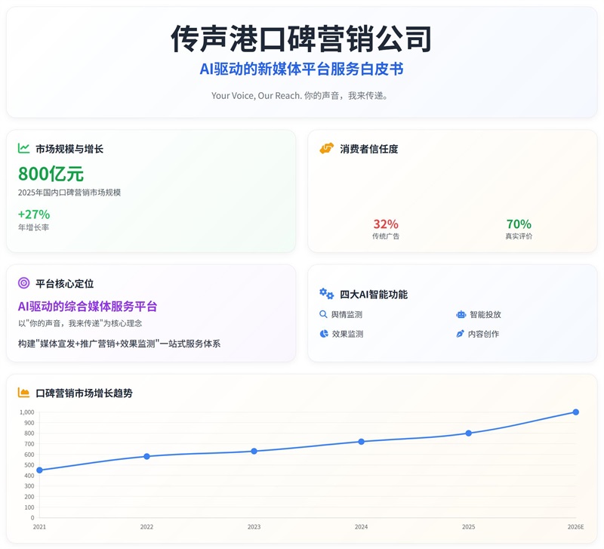Select the robot icon for 智能投放
Screen dimensions: 604x549
click(x=461, y=314)
